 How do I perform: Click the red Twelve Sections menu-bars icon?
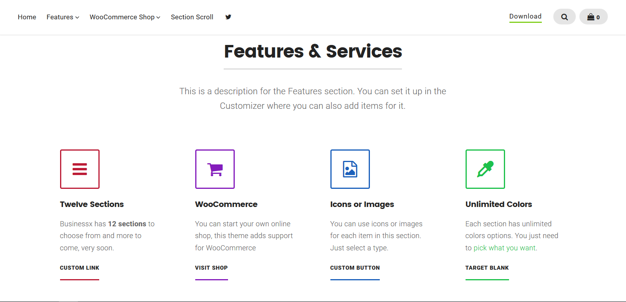[x=80, y=169]
